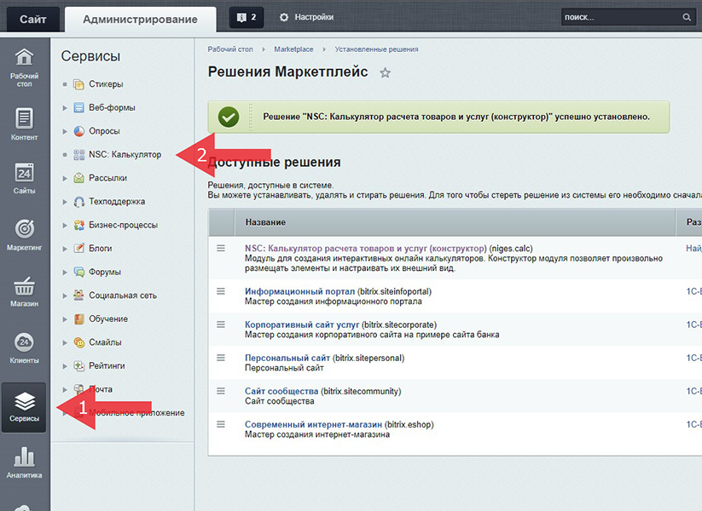702x511 pixels.
Task: Expand the Бизнес-процессы tree node
Action: point(65,225)
